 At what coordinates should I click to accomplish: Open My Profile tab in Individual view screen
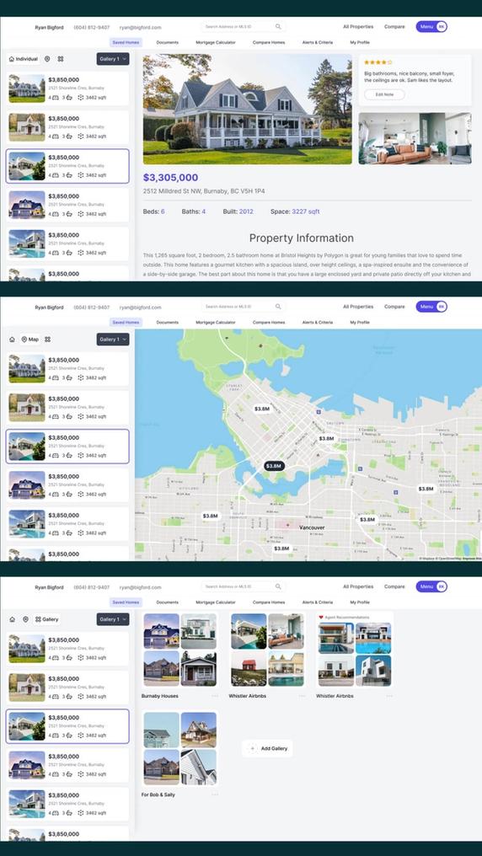[360, 42]
